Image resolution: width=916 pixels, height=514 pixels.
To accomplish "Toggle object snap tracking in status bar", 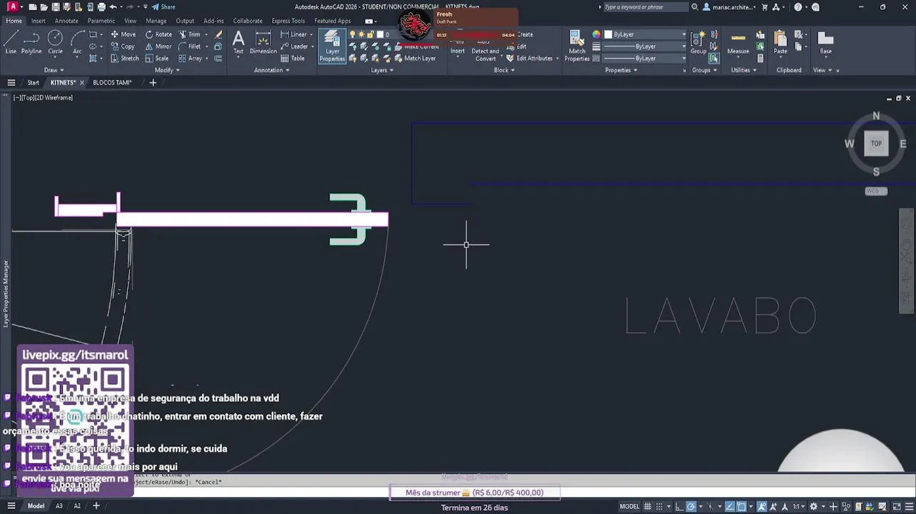I will pyautogui.click(x=730, y=506).
